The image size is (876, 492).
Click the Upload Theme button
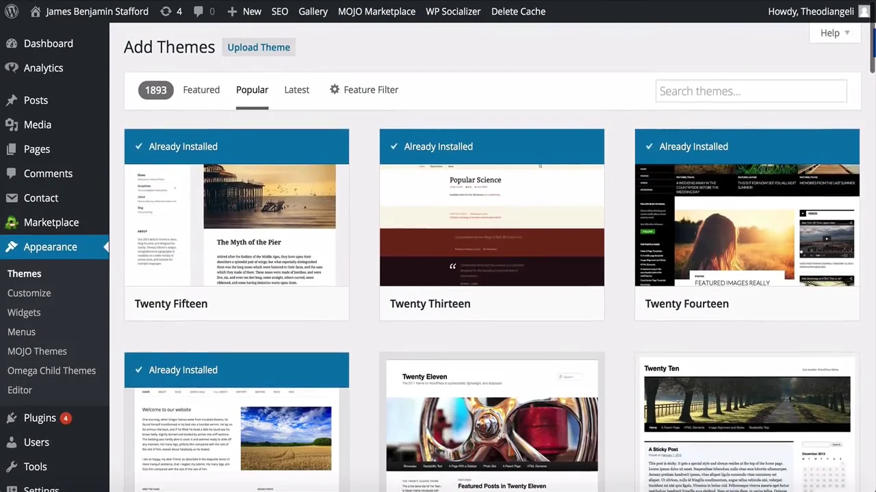coord(259,47)
